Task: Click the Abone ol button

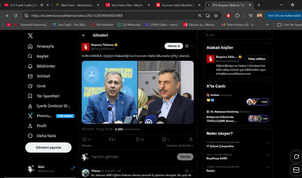Action: click(174, 46)
